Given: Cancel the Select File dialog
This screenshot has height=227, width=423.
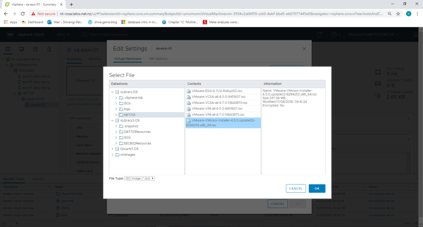Looking at the screenshot, I should coord(296,188).
